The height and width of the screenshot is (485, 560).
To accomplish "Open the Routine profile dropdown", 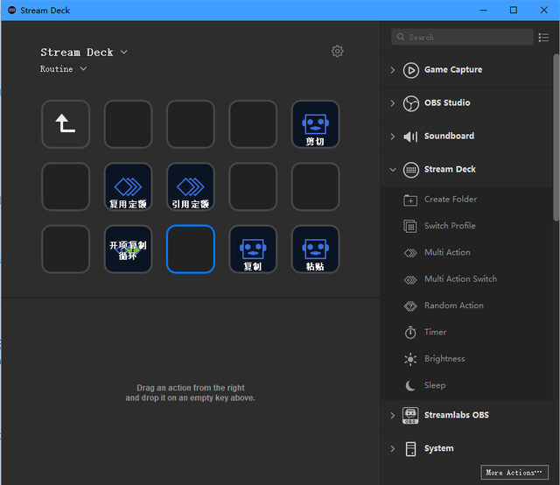I will [83, 68].
